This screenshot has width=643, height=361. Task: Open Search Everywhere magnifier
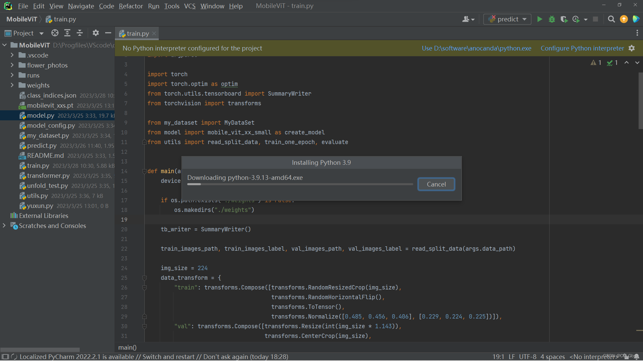click(611, 19)
